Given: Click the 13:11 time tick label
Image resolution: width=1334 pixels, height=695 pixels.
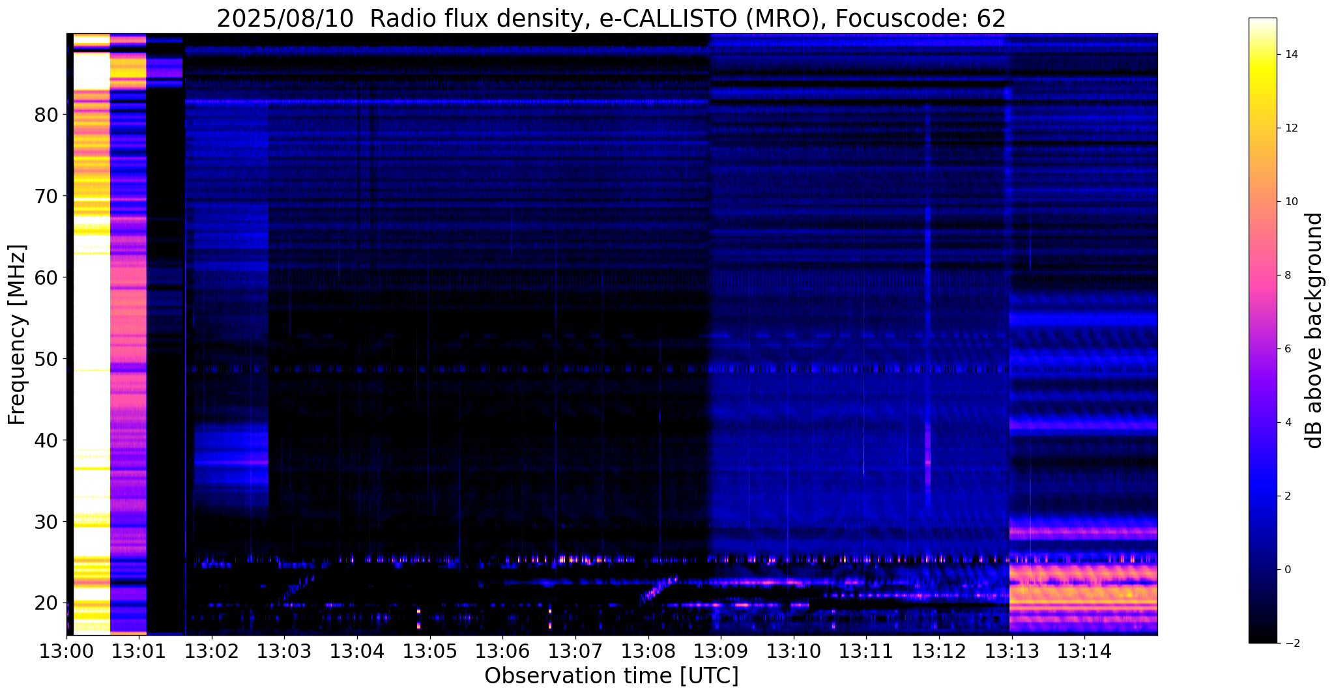Looking at the screenshot, I should tap(866, 651).
